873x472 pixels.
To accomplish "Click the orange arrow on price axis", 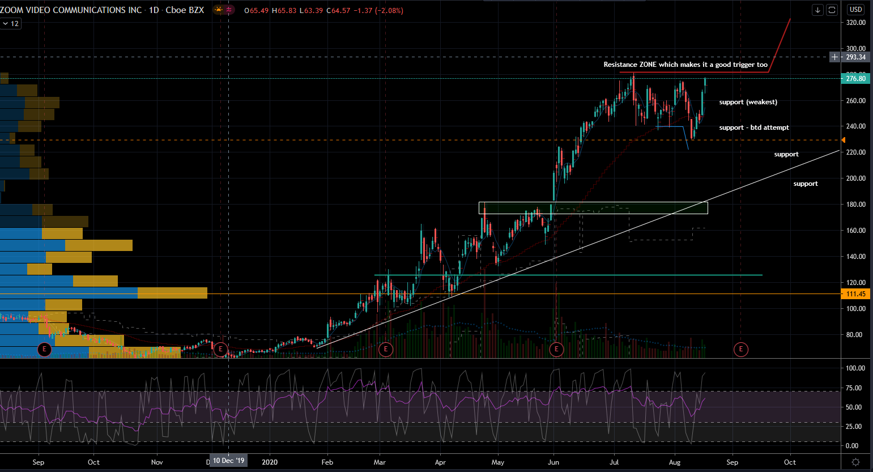I will click(x=843, y=140).
